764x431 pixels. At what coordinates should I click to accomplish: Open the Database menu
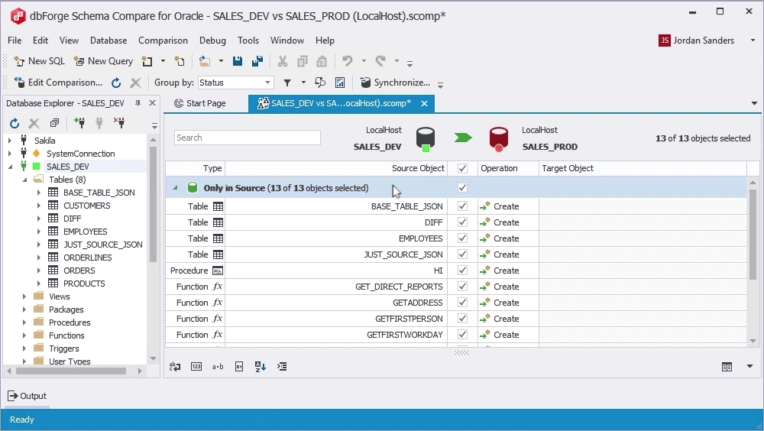click(108, 41)
